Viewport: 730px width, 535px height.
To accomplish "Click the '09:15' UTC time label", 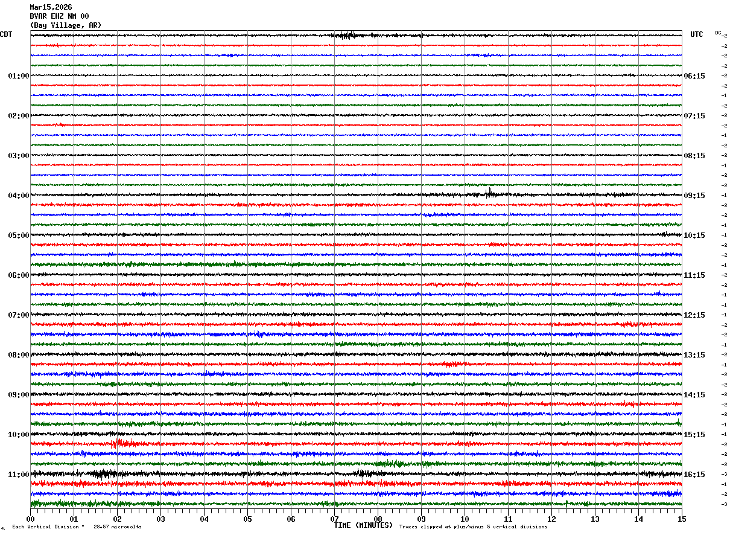I will 694,196.
